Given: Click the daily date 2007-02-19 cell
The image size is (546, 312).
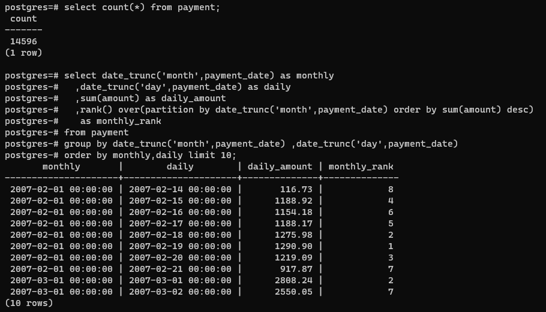Looking at the screenshot, I should click(x=180, y=246).
